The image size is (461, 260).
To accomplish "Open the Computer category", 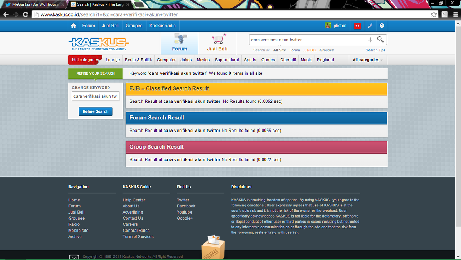I will pyautogui.click(x=166, y=60).
